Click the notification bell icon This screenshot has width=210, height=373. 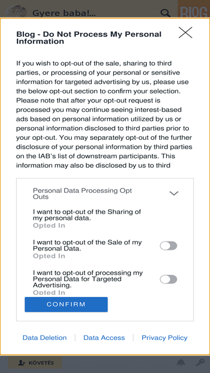point(181,362)
